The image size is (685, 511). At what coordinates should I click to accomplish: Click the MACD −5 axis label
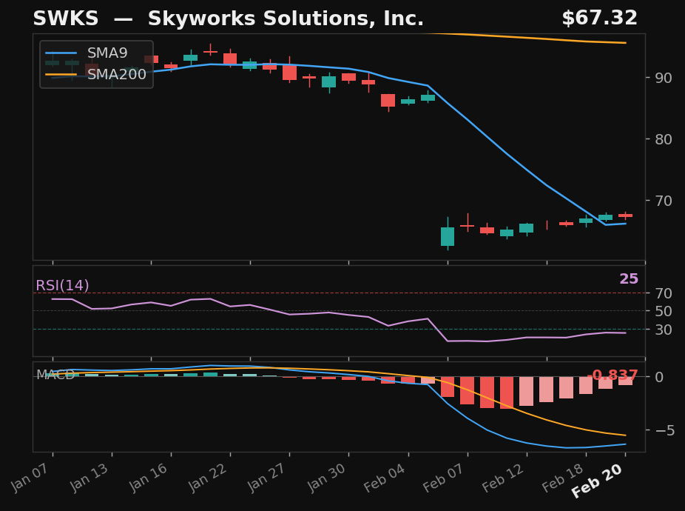[665, 430]
